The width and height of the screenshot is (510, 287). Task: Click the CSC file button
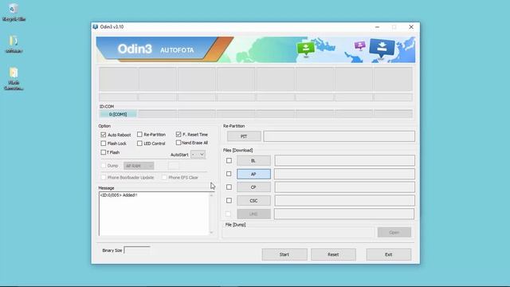253,201
